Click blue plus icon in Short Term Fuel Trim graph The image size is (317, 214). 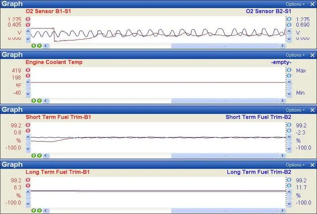click(289, 125)
